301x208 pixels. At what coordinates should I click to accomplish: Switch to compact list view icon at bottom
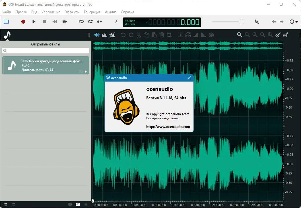click(x=13, y=205)
